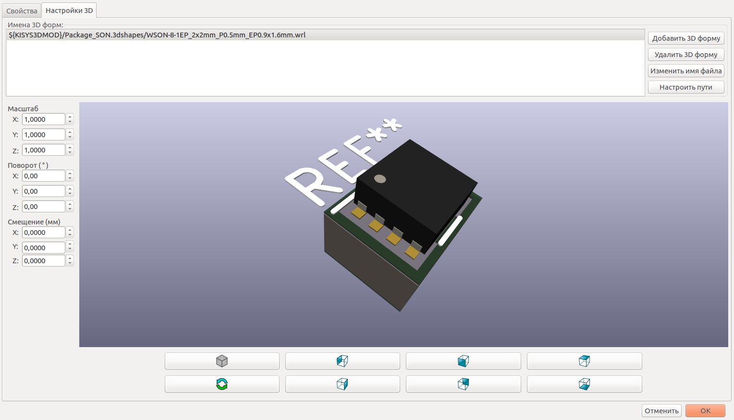Click the Изменить имя файла button
This screenshot has height=420, width=734.
point(685,70)
